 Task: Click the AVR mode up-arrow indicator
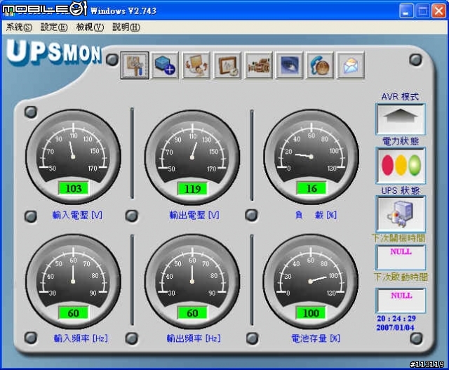[x=401, y=119]
